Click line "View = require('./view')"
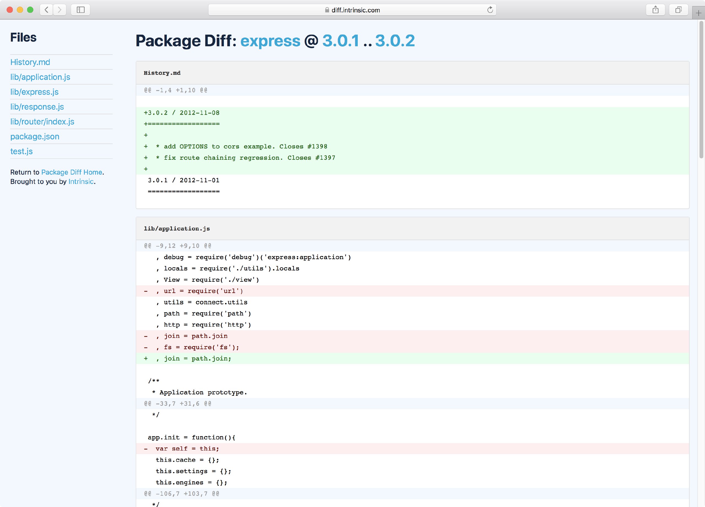 point(412,280)
